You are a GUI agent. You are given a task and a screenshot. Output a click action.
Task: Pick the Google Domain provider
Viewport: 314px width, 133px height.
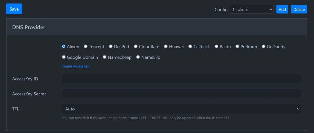[64, 57]
